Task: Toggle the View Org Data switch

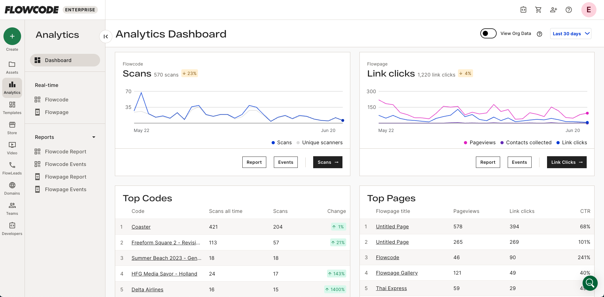Action: [x=488, y=33]
